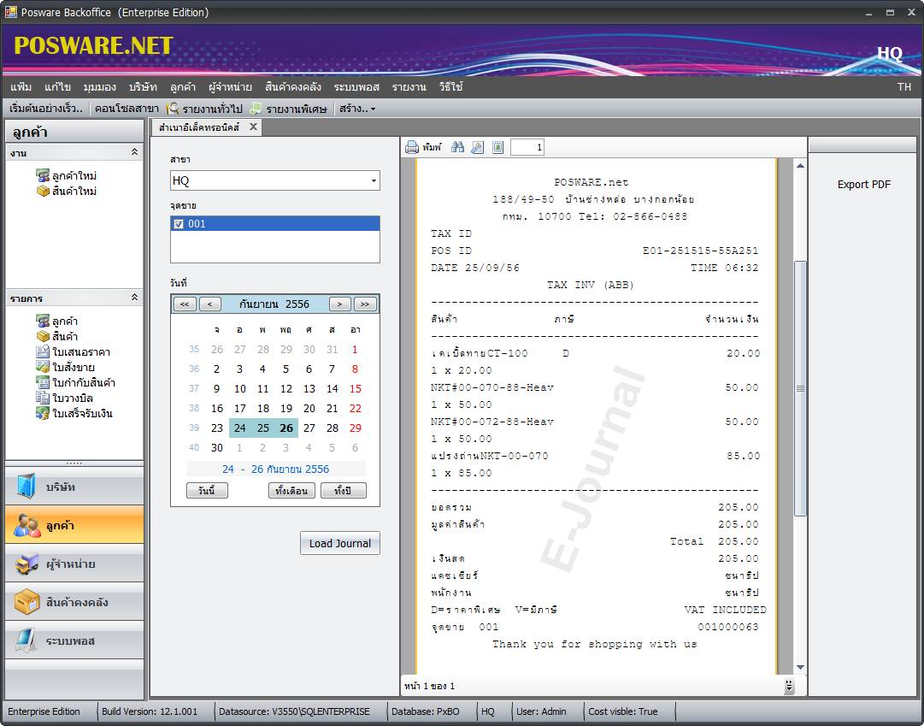Open the มุมมอง menu
This screenshot has height=726, width=924.
[100, 87]
